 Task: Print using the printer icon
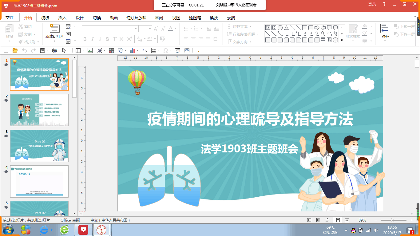coord(55,50)
